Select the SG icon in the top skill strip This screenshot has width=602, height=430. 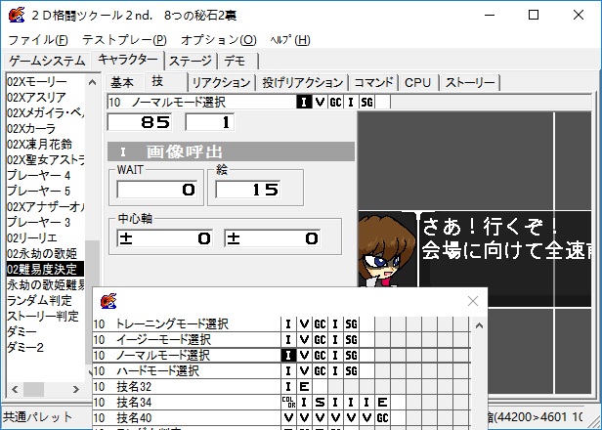[x=366, y=102]
